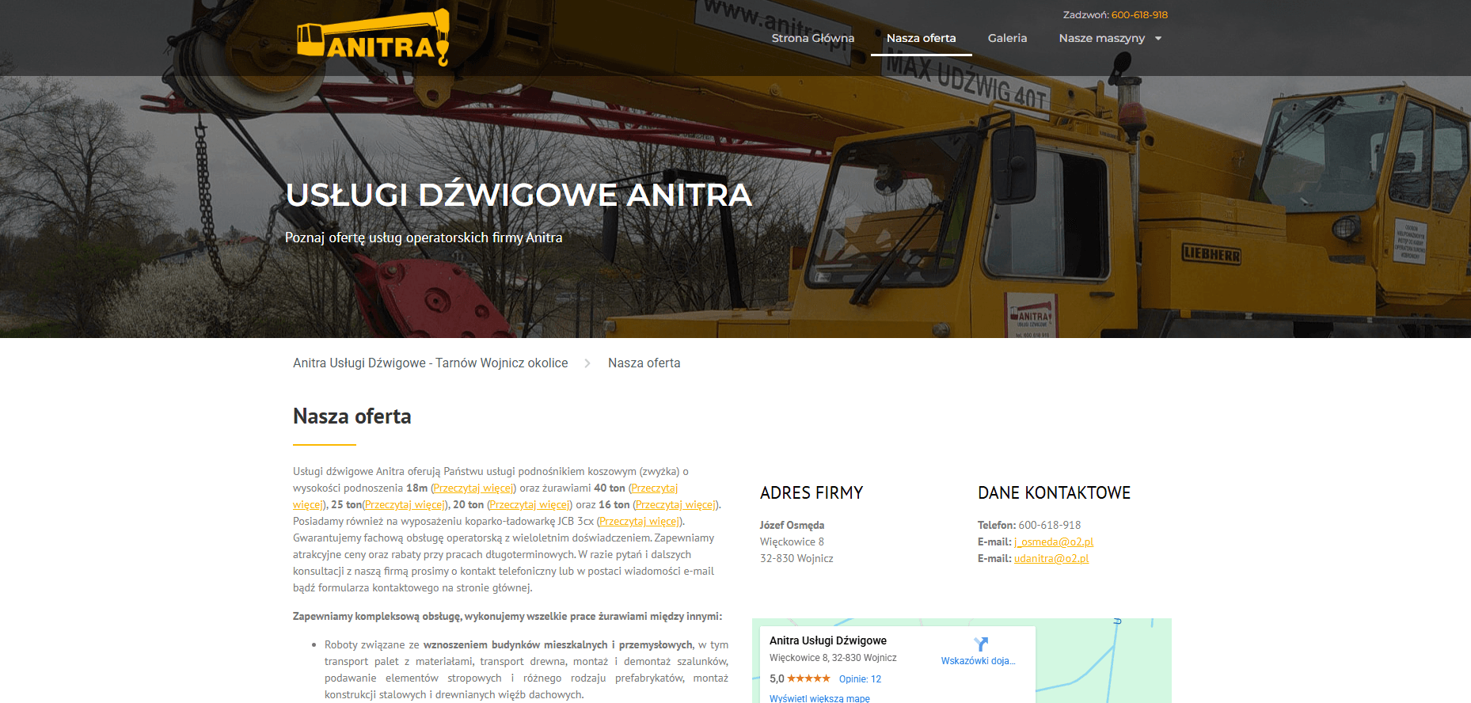The width and height of the screenshot is (1471, 703).
Task: Open Przeczytaj więcej link for 20 ton crane
Action: click(x=530, y=504)
